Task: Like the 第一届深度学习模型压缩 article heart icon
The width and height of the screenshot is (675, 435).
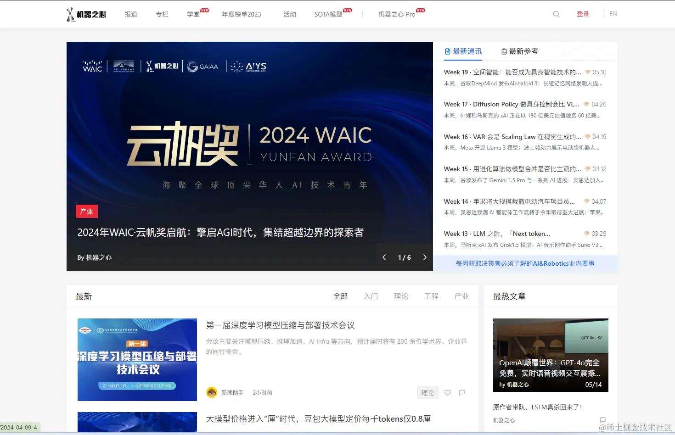Action: (x=448, y=393)
